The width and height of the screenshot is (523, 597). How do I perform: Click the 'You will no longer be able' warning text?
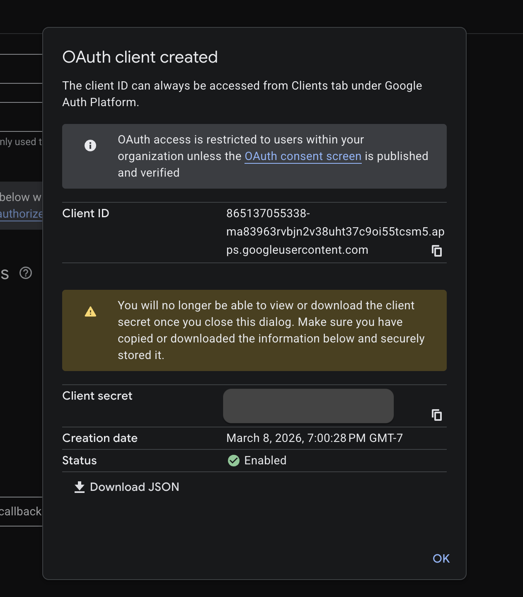click(271, 330)
